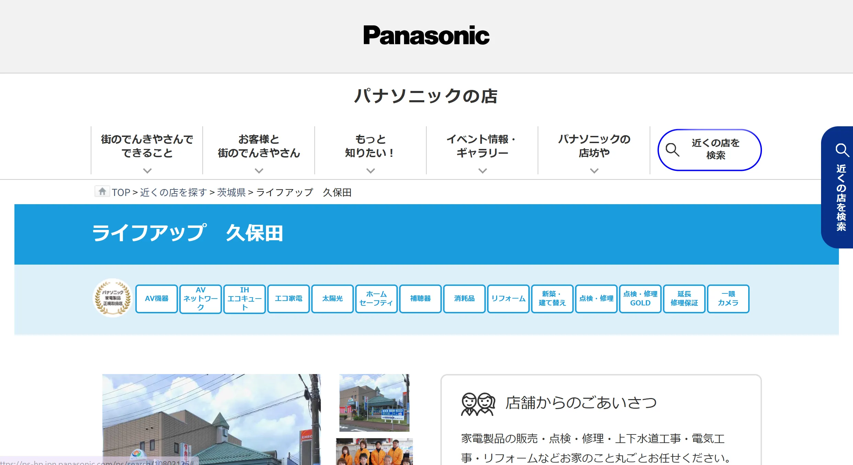
Task: Expand chevron under お客様と街のでんきやさん
Action: (259, 171)
